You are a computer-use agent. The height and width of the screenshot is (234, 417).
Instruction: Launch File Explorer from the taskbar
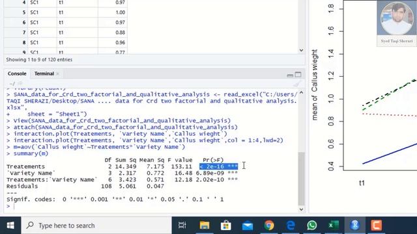[x=204, y=226]
